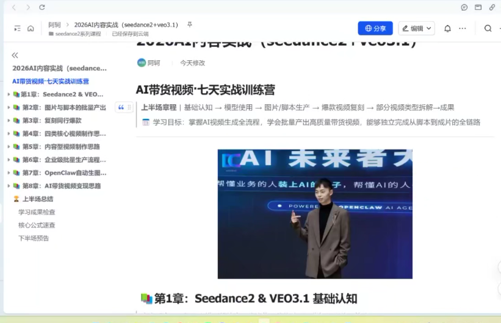Click the 上半场章程 text line
This screenshot has height=323, width=501.
pyautogui.click(x=297, y=107)
